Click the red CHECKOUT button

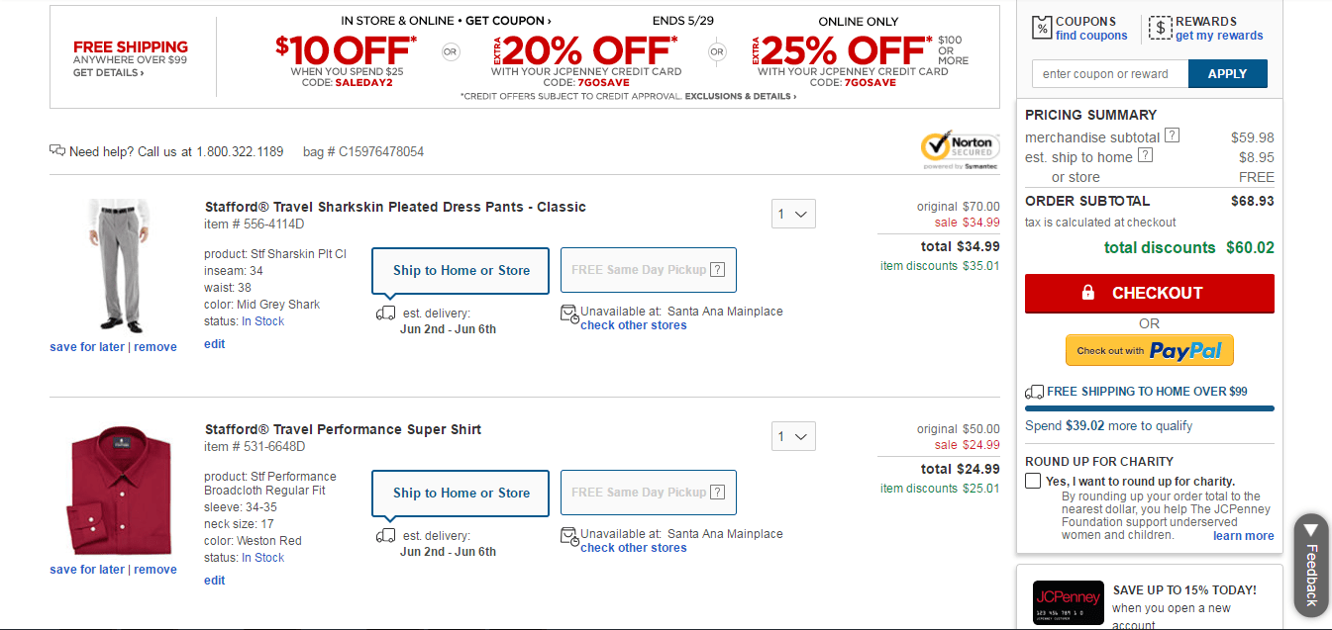1149,294
